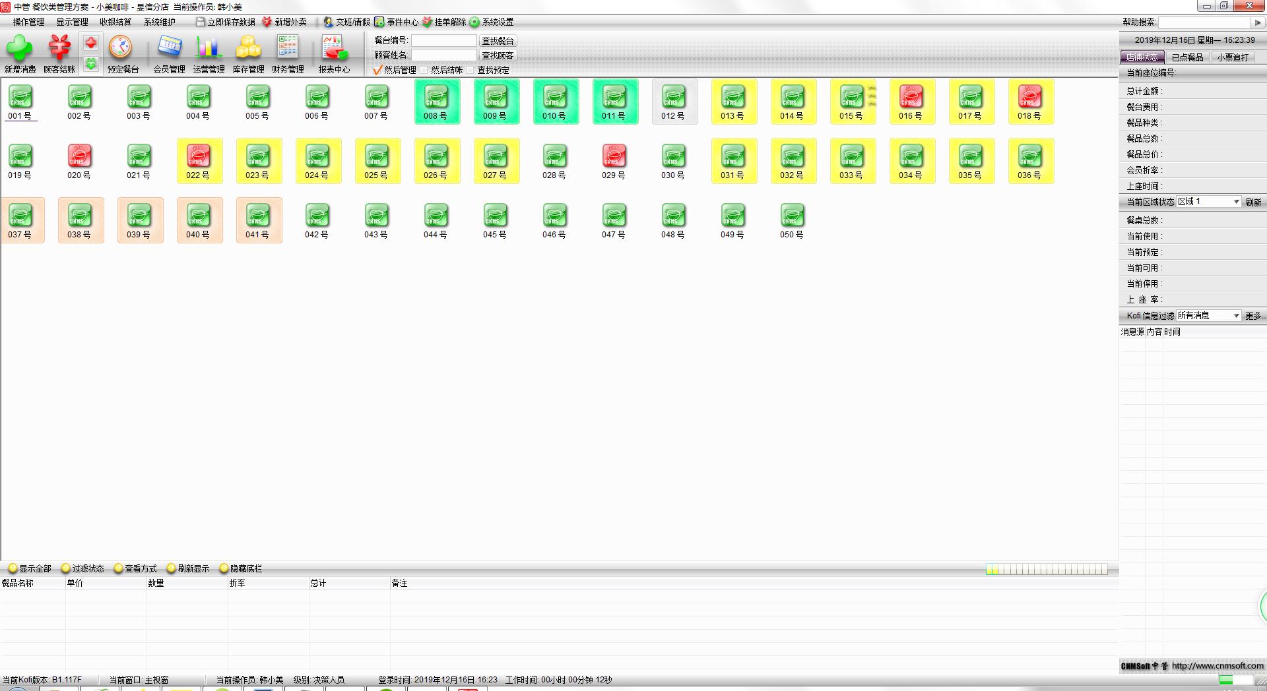Select red table icon 018号
Screen dimensions: 1267x691
[x=1031, y=102]
